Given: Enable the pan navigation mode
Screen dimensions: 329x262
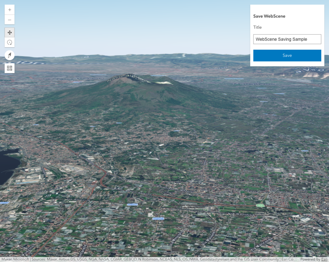Looking at the screenshot, I should (x=10, y=32).
